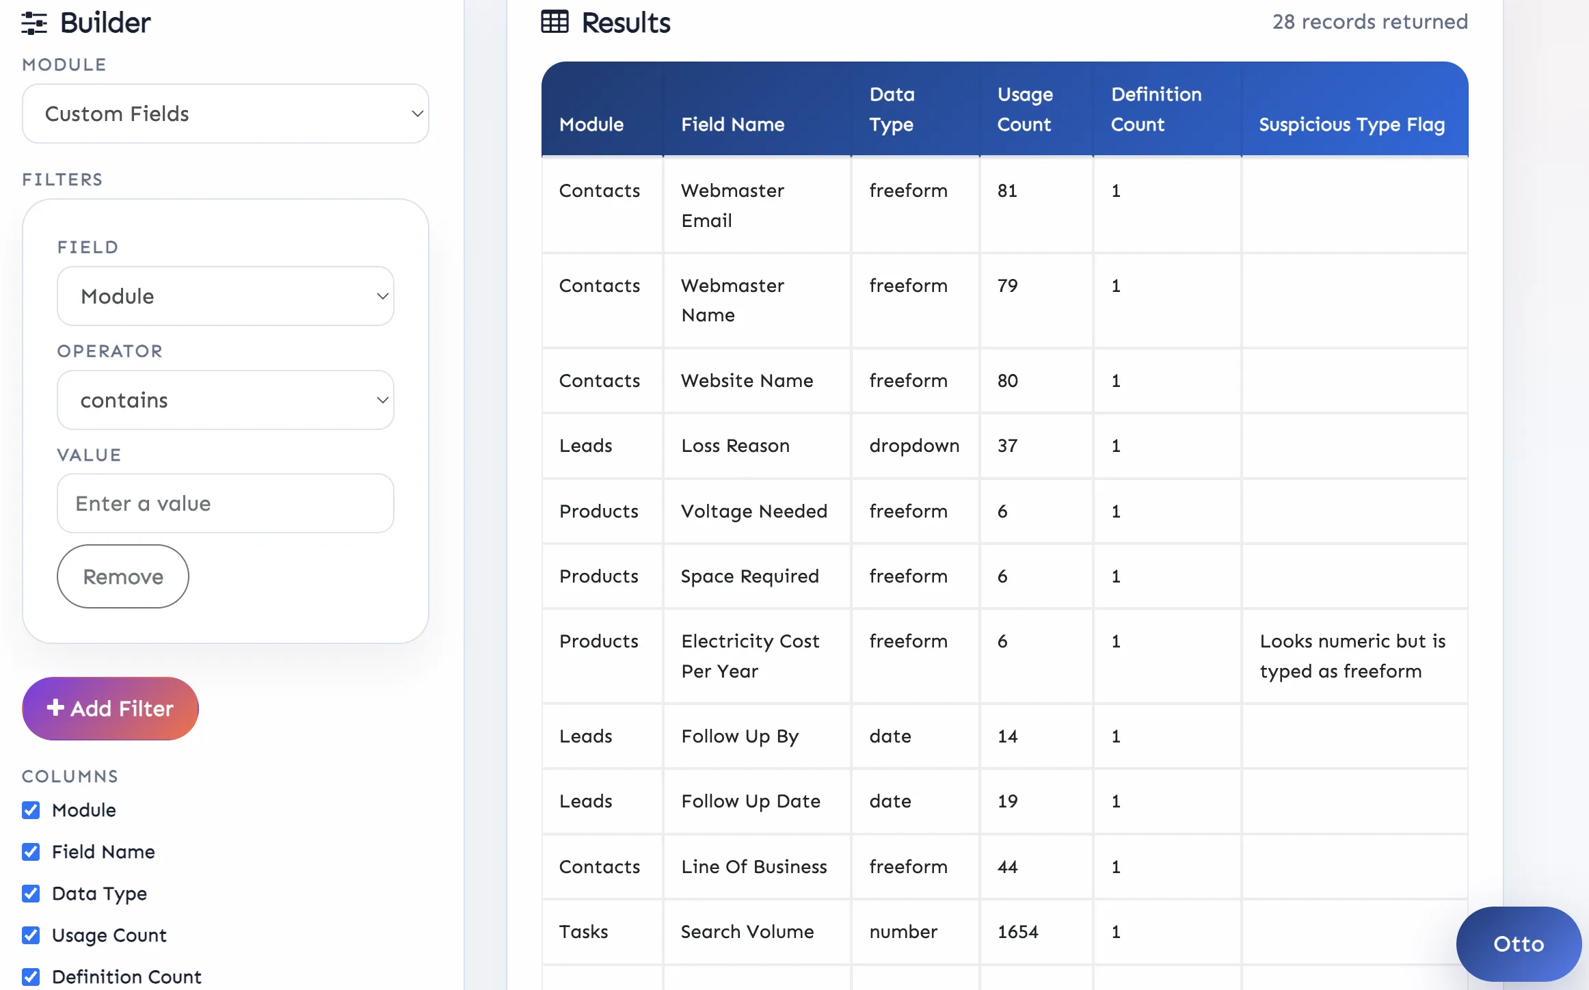Click the Electricity Cost Per Year cell
The width and height of the screenshot is (1589, 990).
pos(757,656)
